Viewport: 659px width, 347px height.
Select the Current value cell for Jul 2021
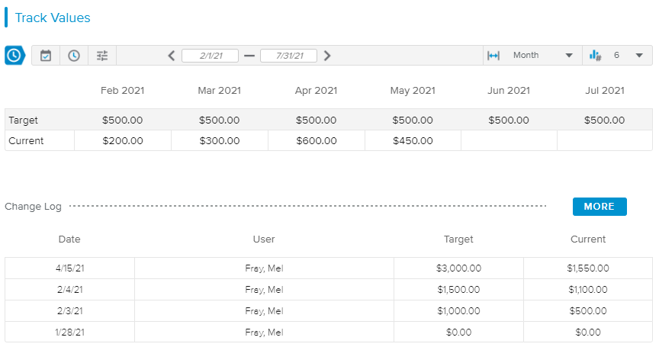[x=605, y=141]
